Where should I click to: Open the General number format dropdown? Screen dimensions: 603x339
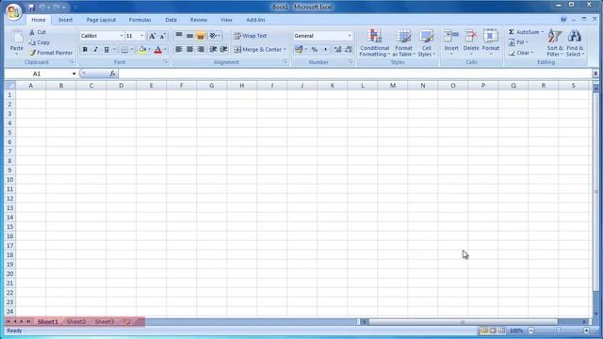pyautogui.click(x=350, y=36)
